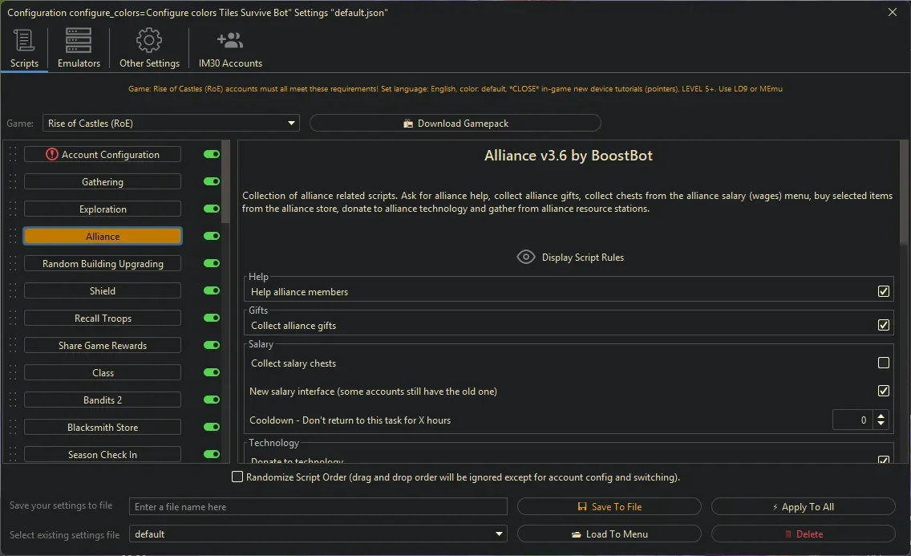Decrease the Cooldown hours value
This screenshot has height=556, width=911.
point(881,424)
